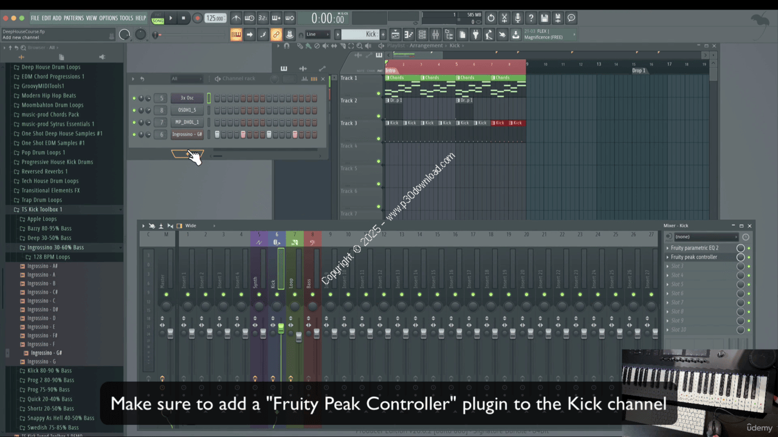
Task: Click the Save project floppy icon
Action: point(545,18)
